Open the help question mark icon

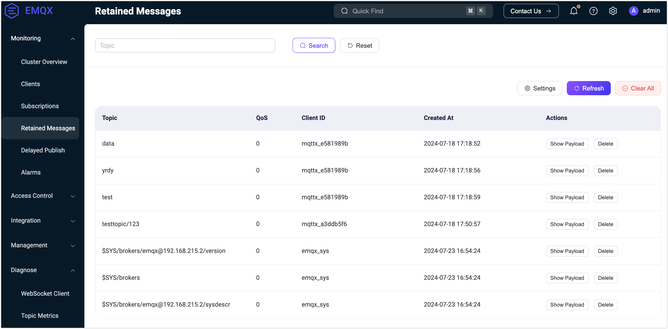[593, 11]
